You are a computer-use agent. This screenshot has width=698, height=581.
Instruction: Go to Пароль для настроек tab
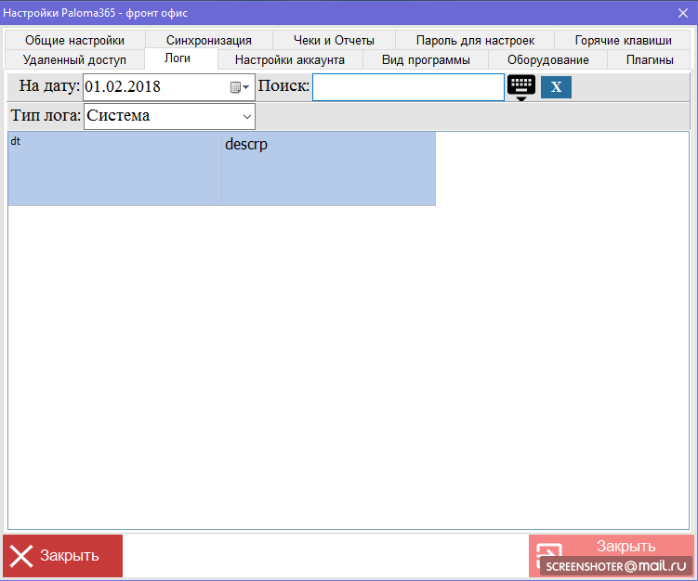point(475,40)
